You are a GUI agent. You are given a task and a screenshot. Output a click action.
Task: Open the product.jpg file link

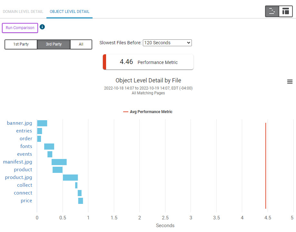coord(18,177)
